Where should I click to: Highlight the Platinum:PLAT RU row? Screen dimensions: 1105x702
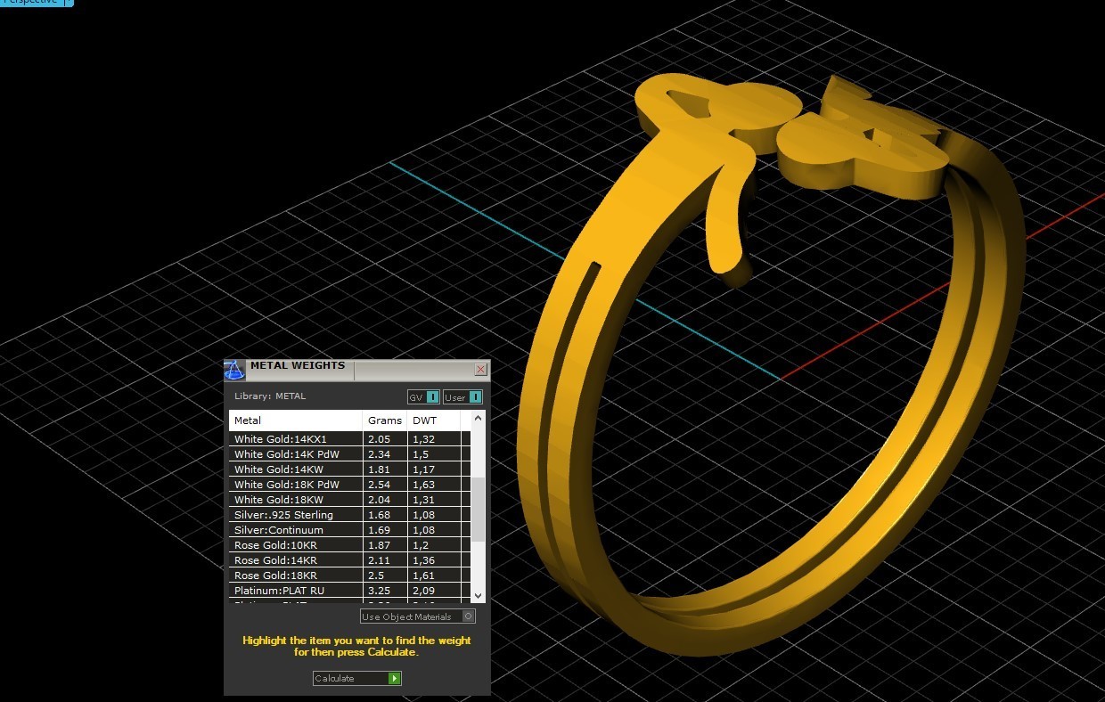pyautogui.click(x=294, y=591)
